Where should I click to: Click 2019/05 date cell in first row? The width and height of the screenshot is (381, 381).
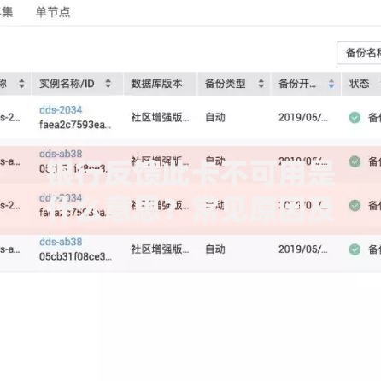[303, 117]
